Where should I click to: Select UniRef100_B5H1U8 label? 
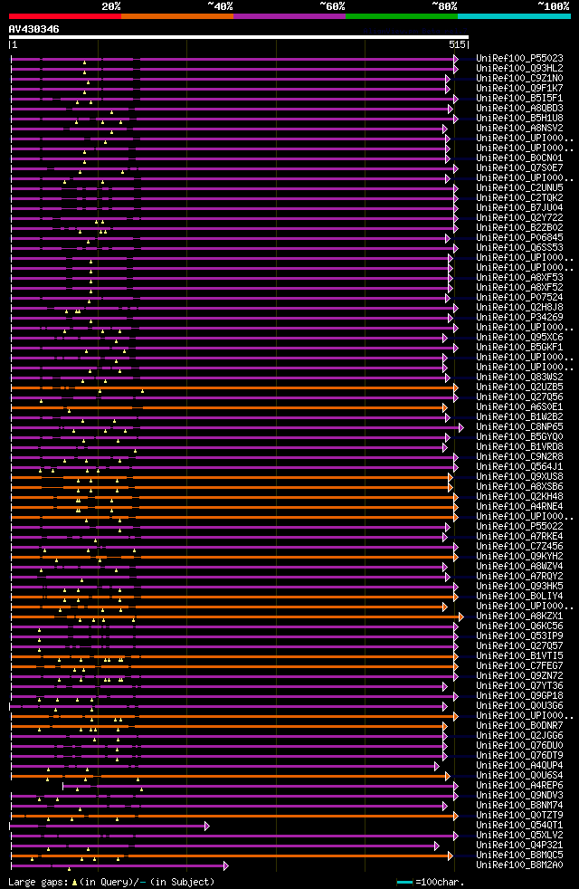pyautogui.click(x=519, y=118)
